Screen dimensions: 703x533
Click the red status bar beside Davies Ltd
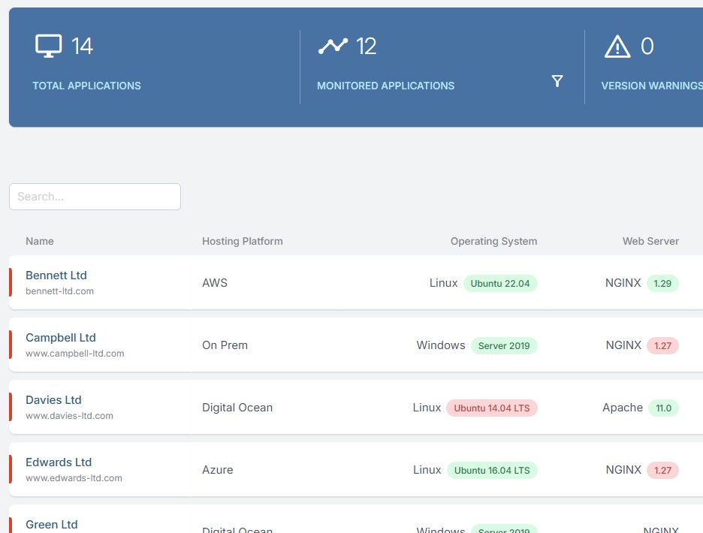(x=10, y=408)
